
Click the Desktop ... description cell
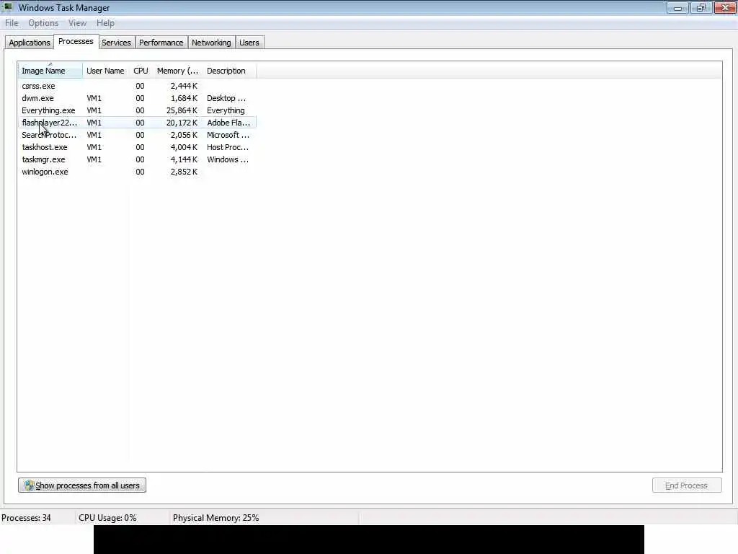[226, 98]
